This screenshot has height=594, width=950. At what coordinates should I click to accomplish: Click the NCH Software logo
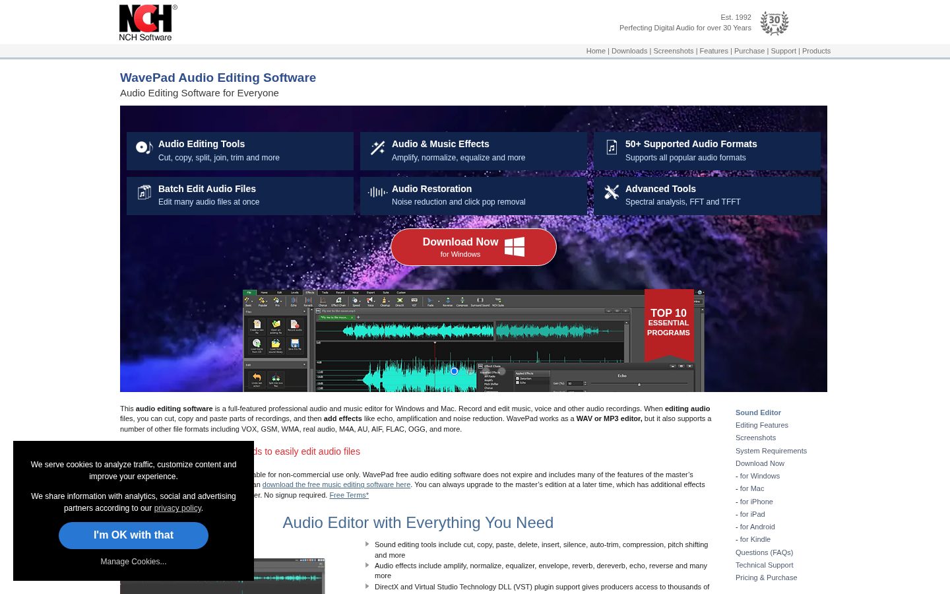click(x=148, y=23)
